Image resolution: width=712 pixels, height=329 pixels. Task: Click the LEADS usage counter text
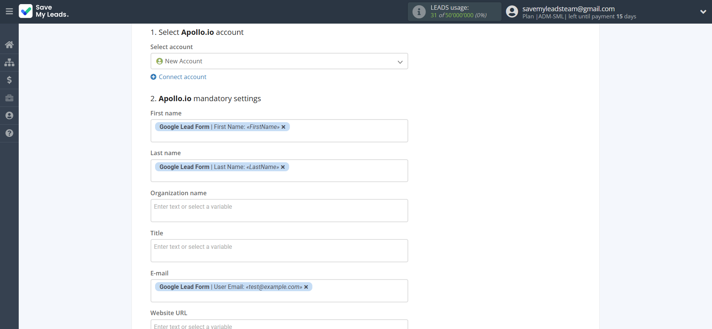458,15
